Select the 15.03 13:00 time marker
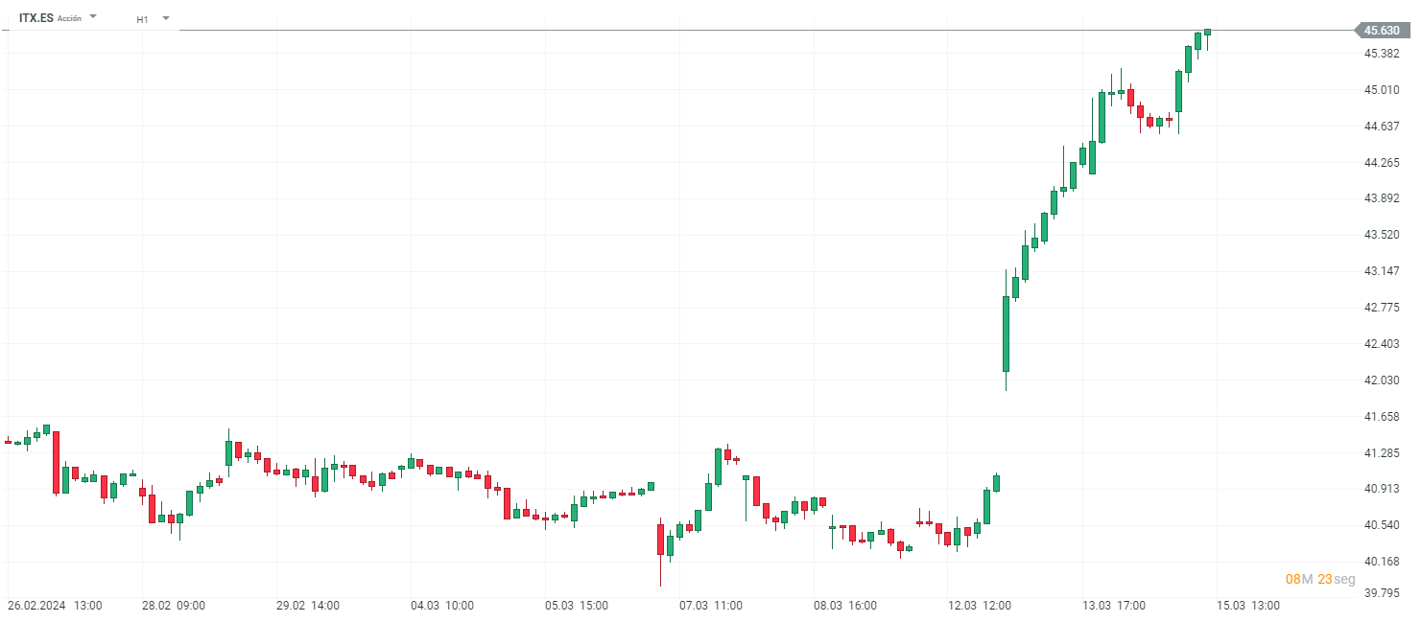 (x=1248, y=606)
